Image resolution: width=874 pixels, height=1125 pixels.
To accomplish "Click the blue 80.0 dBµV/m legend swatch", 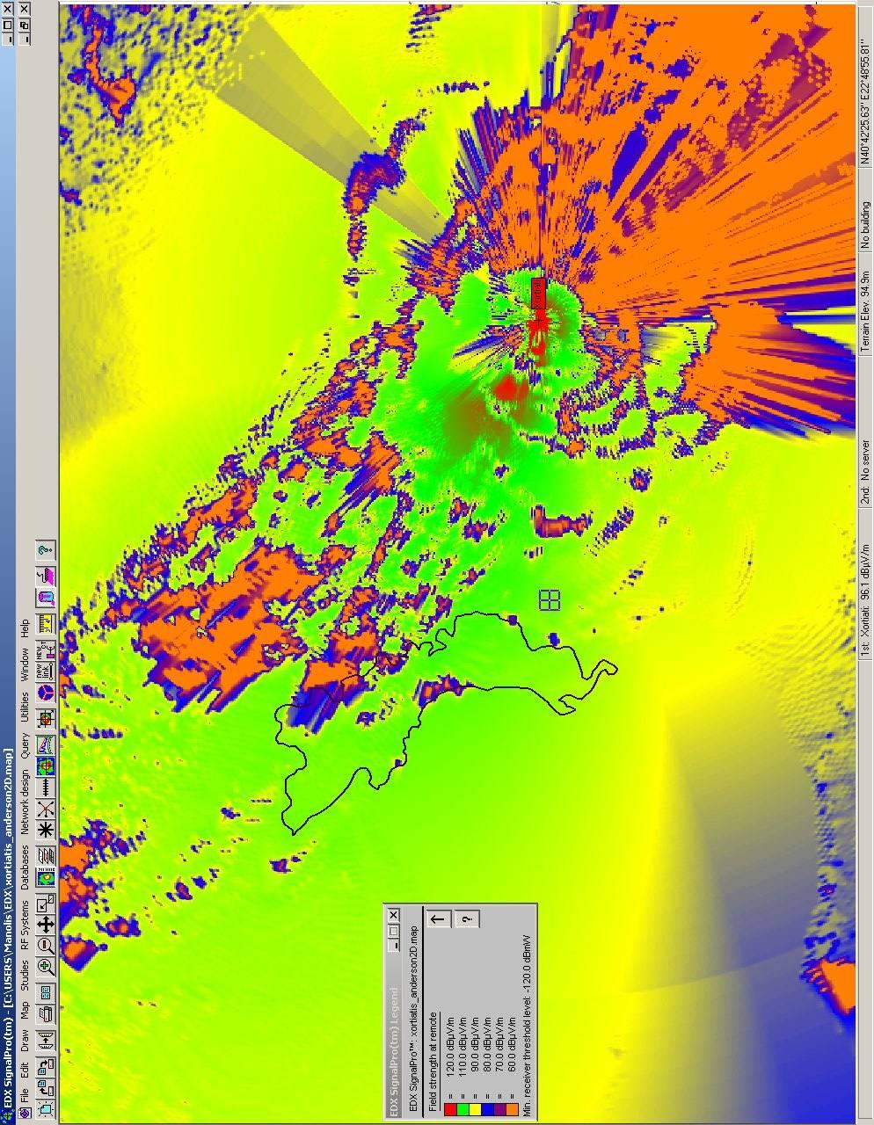I will (x=487, y=1109).
